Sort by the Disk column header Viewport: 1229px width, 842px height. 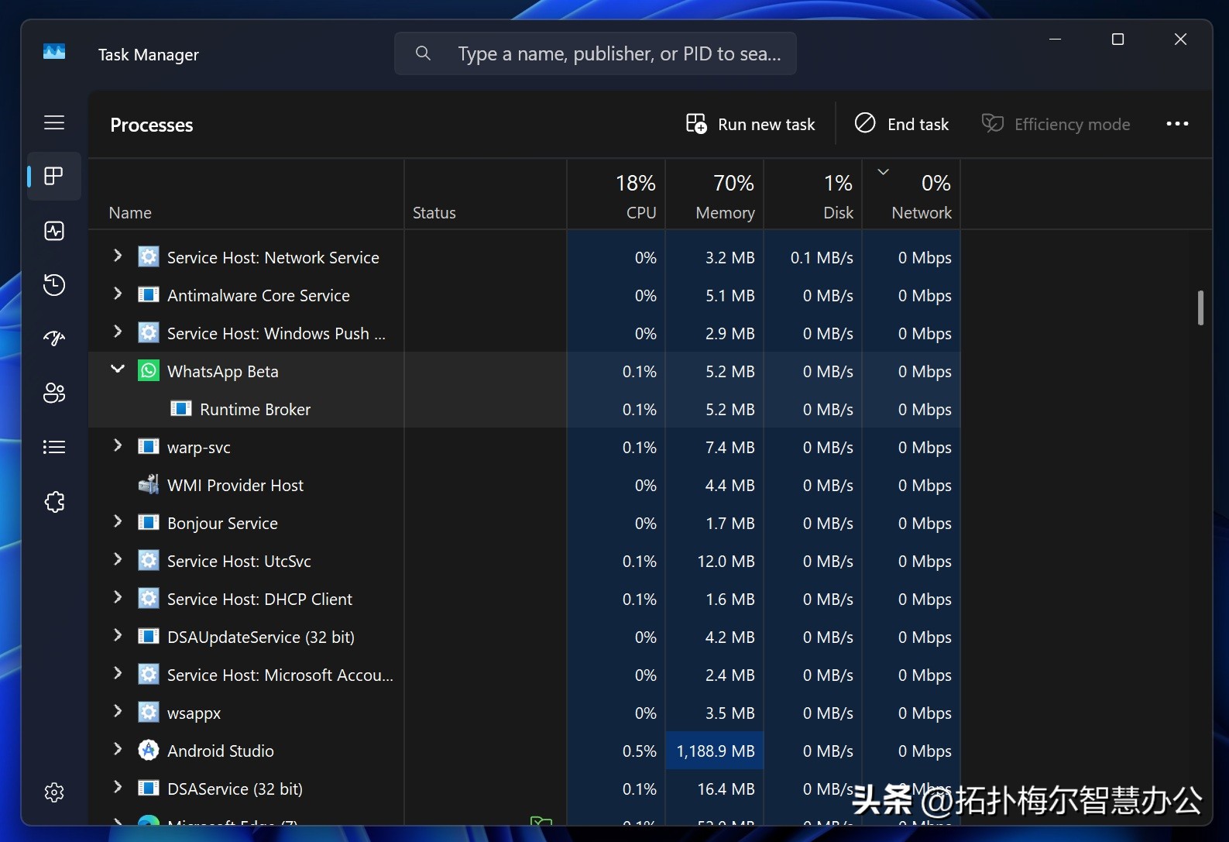(x=813, y=195)
